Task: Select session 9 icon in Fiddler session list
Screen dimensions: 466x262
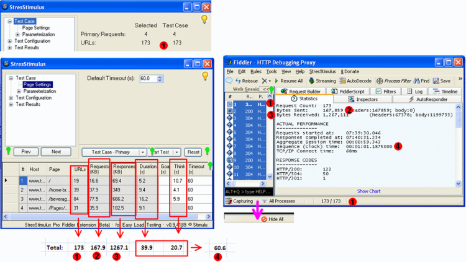Action: coord(229,160)
